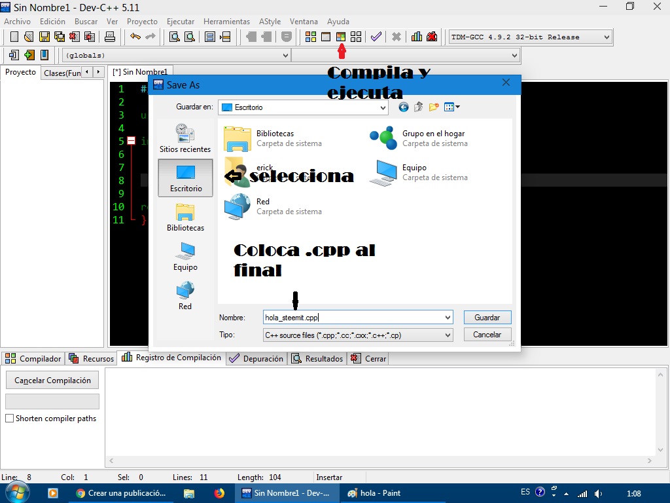Click the Guardar button
The image size is (670, 503).
(x=487, y=318)
